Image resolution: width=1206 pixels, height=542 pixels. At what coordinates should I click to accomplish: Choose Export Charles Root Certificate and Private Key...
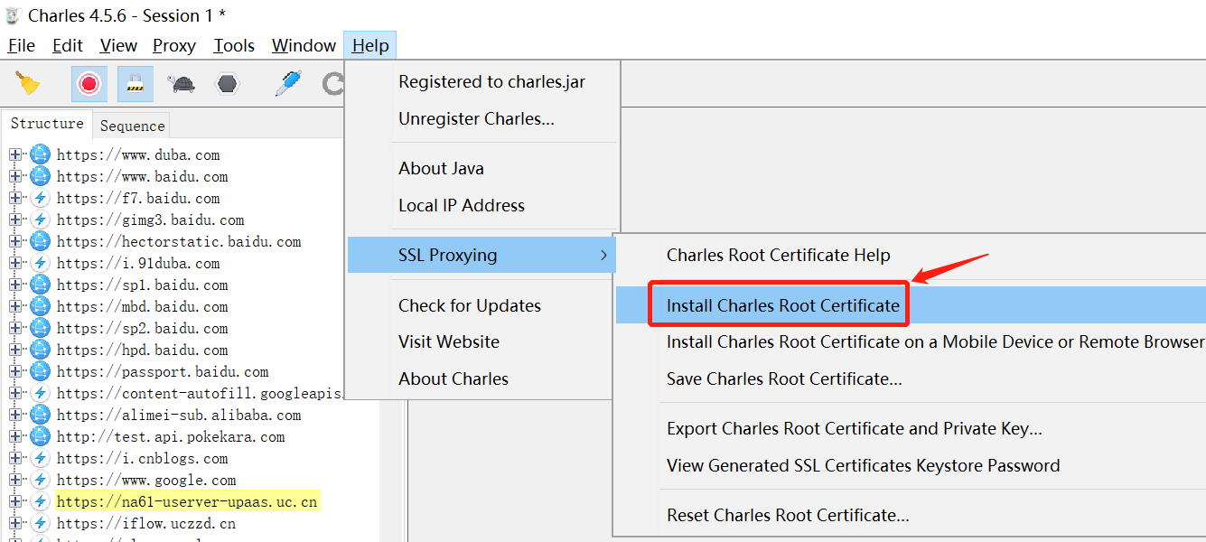855,429
